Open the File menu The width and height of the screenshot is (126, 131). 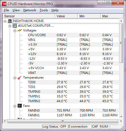click(6, 10)
